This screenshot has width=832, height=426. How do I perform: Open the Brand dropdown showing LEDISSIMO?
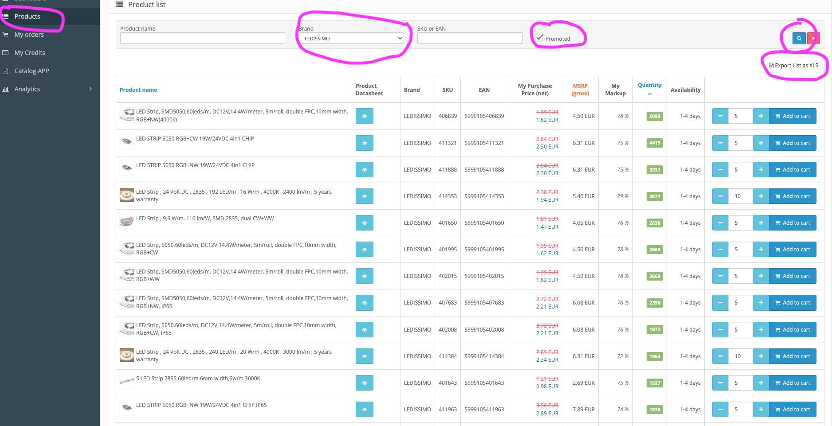(x=351, y=38)
